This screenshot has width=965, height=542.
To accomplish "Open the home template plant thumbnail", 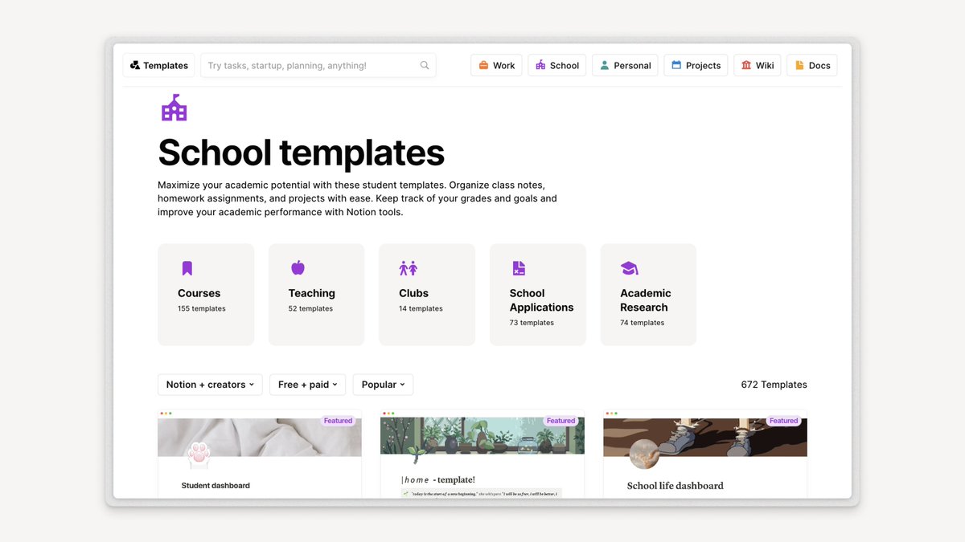I will tap(482, 454).
